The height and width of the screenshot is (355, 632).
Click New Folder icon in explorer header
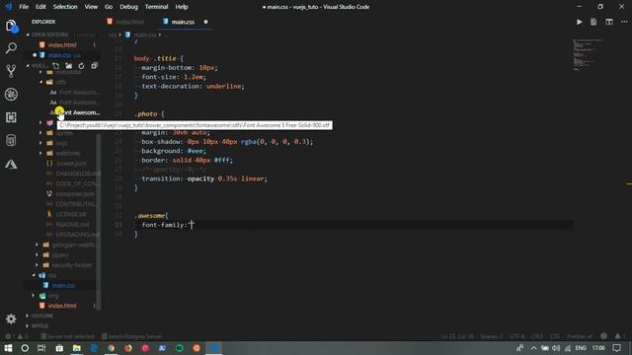click(68, 66)
